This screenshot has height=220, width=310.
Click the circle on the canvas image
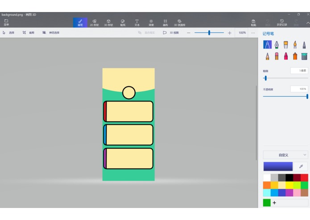pyautogui.click(x=129, y=93)
